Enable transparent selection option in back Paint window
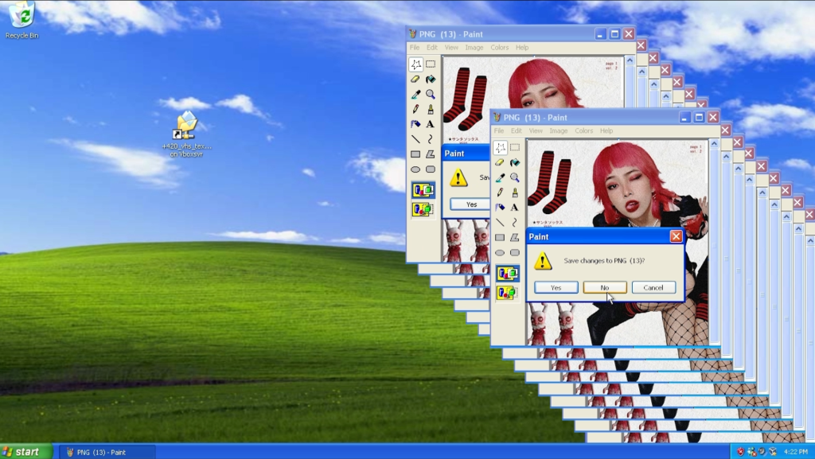The image size is (815, 459). [x=423, y=210]
